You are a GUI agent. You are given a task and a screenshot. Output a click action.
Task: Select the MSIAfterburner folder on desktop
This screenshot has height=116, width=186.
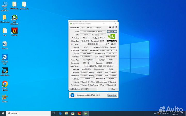14,5
